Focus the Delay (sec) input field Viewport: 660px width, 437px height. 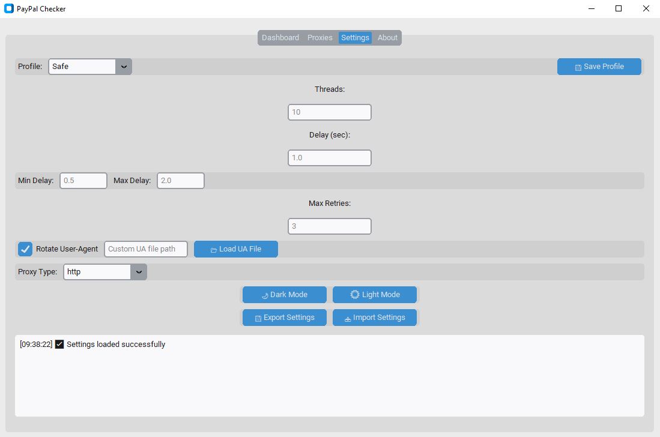(329, 158)
